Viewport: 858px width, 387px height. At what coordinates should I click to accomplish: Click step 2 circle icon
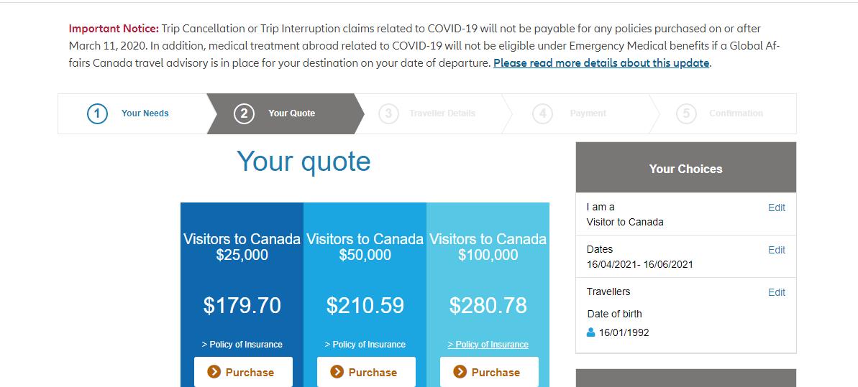pos(244,113)
